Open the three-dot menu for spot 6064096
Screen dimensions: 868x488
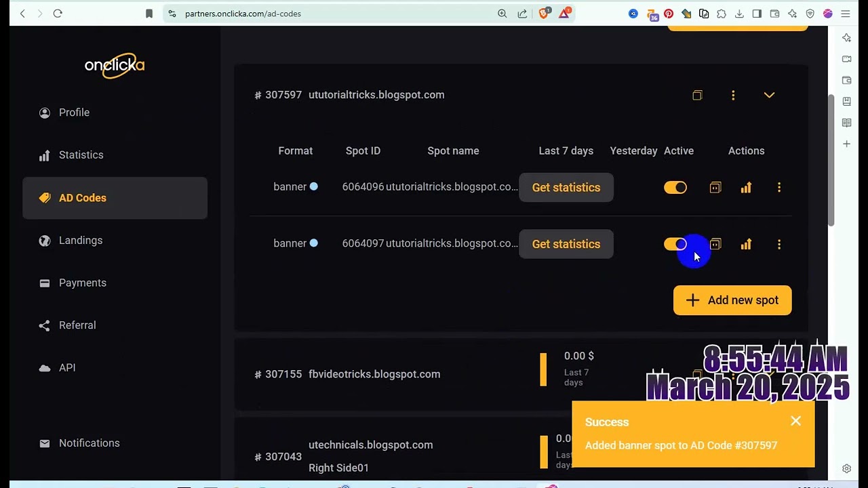(x=779, y=188)
